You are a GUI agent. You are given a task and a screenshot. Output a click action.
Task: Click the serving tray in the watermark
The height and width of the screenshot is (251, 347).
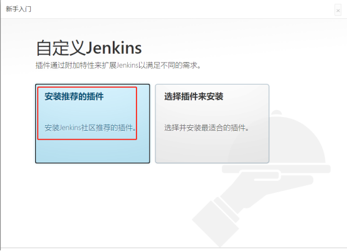(276, 169)
